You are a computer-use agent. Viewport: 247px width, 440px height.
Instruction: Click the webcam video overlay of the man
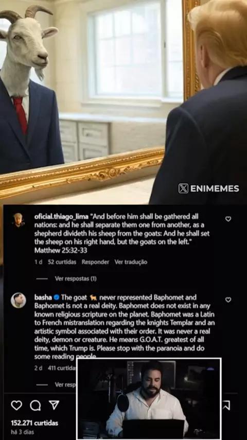(149, 398)
